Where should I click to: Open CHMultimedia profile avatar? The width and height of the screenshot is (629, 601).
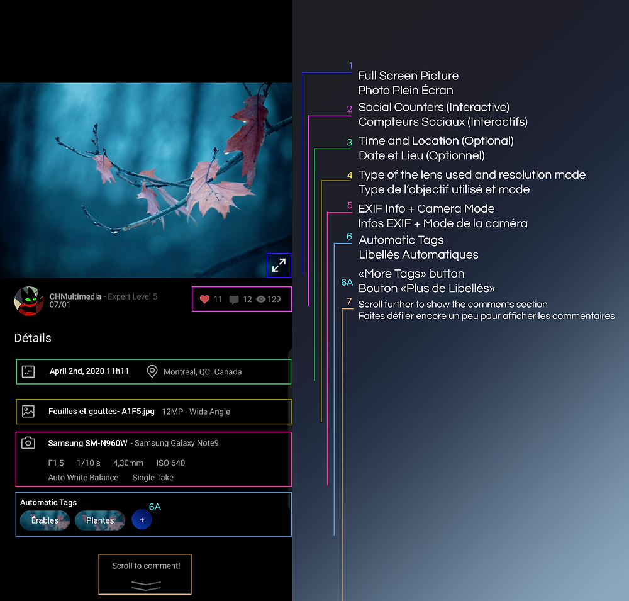tap(29, 301)
